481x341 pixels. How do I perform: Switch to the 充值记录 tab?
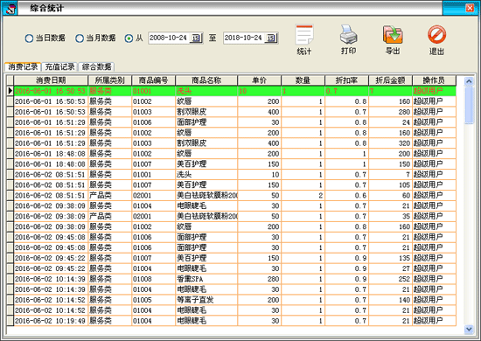[x=59, y=66]
